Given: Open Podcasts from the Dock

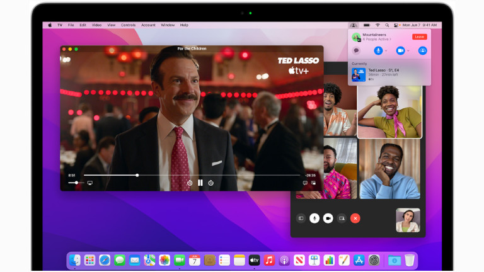Looking at the screenshot, I should 284,260.
